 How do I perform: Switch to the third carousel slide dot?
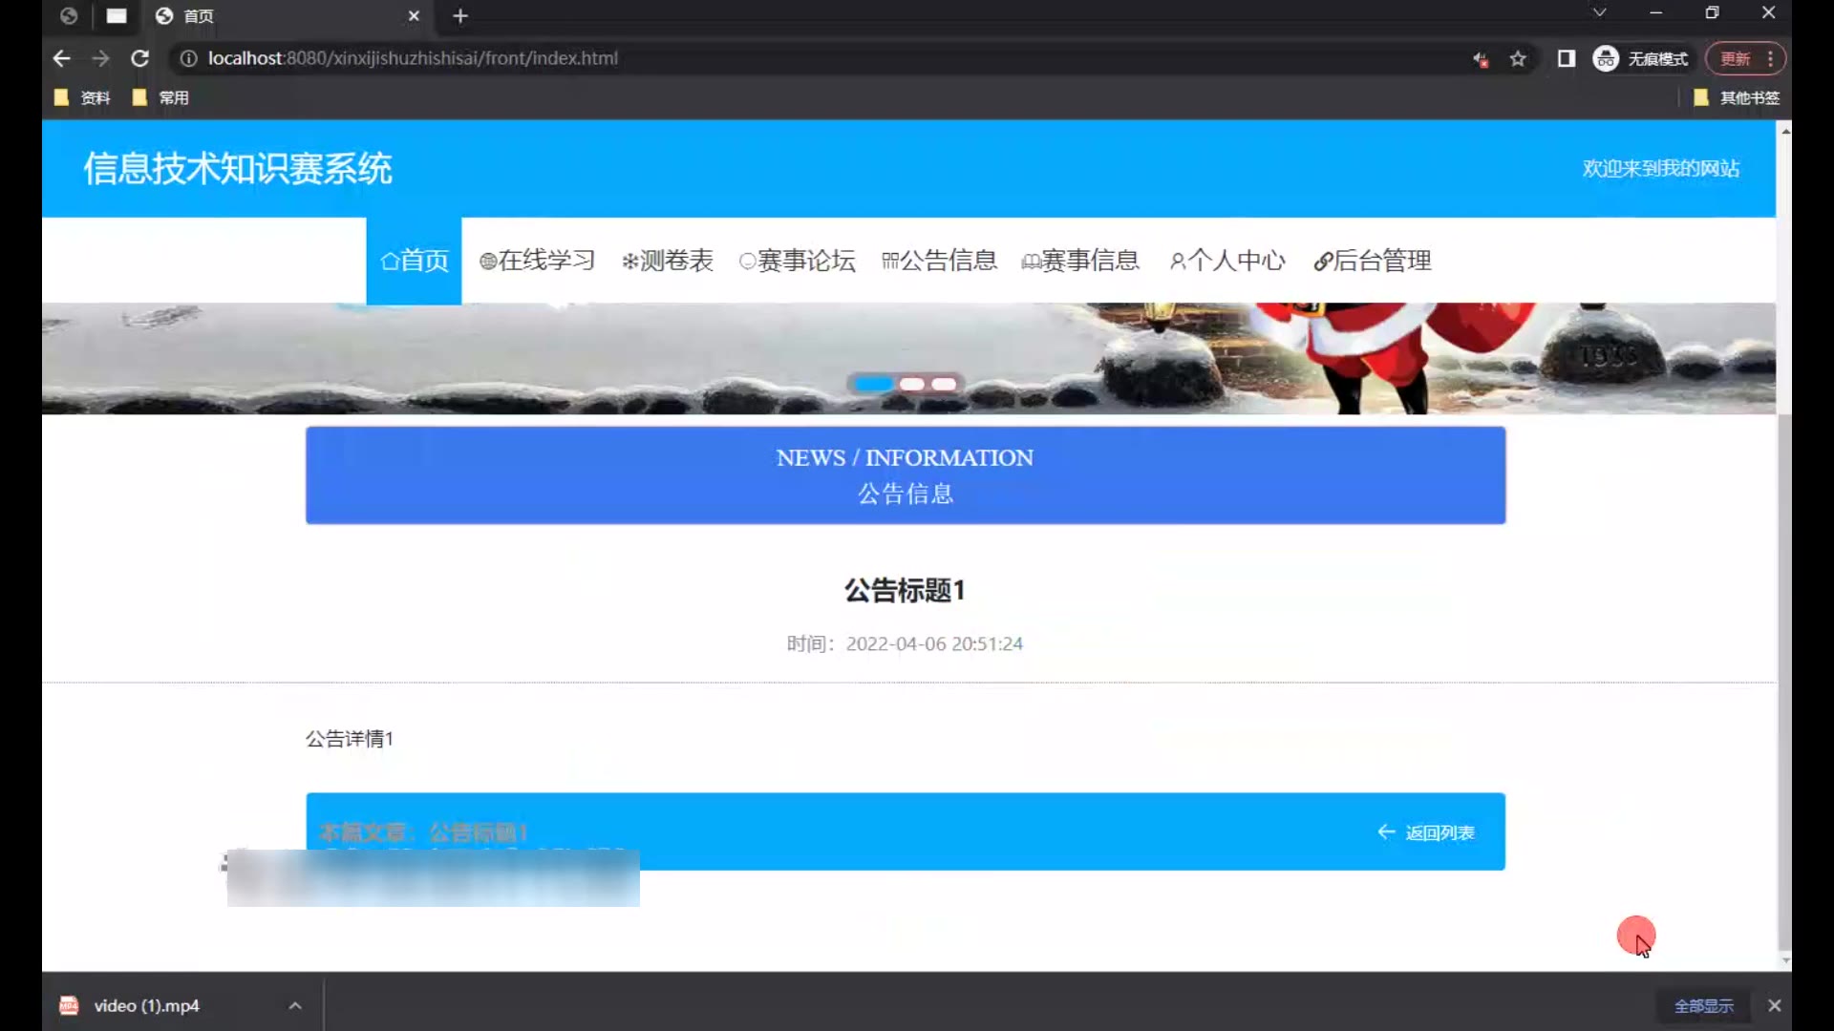coord(944,384)
